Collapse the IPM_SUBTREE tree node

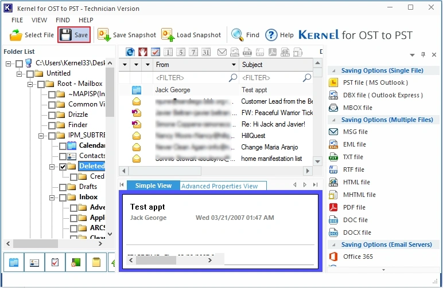pos(41,136)
